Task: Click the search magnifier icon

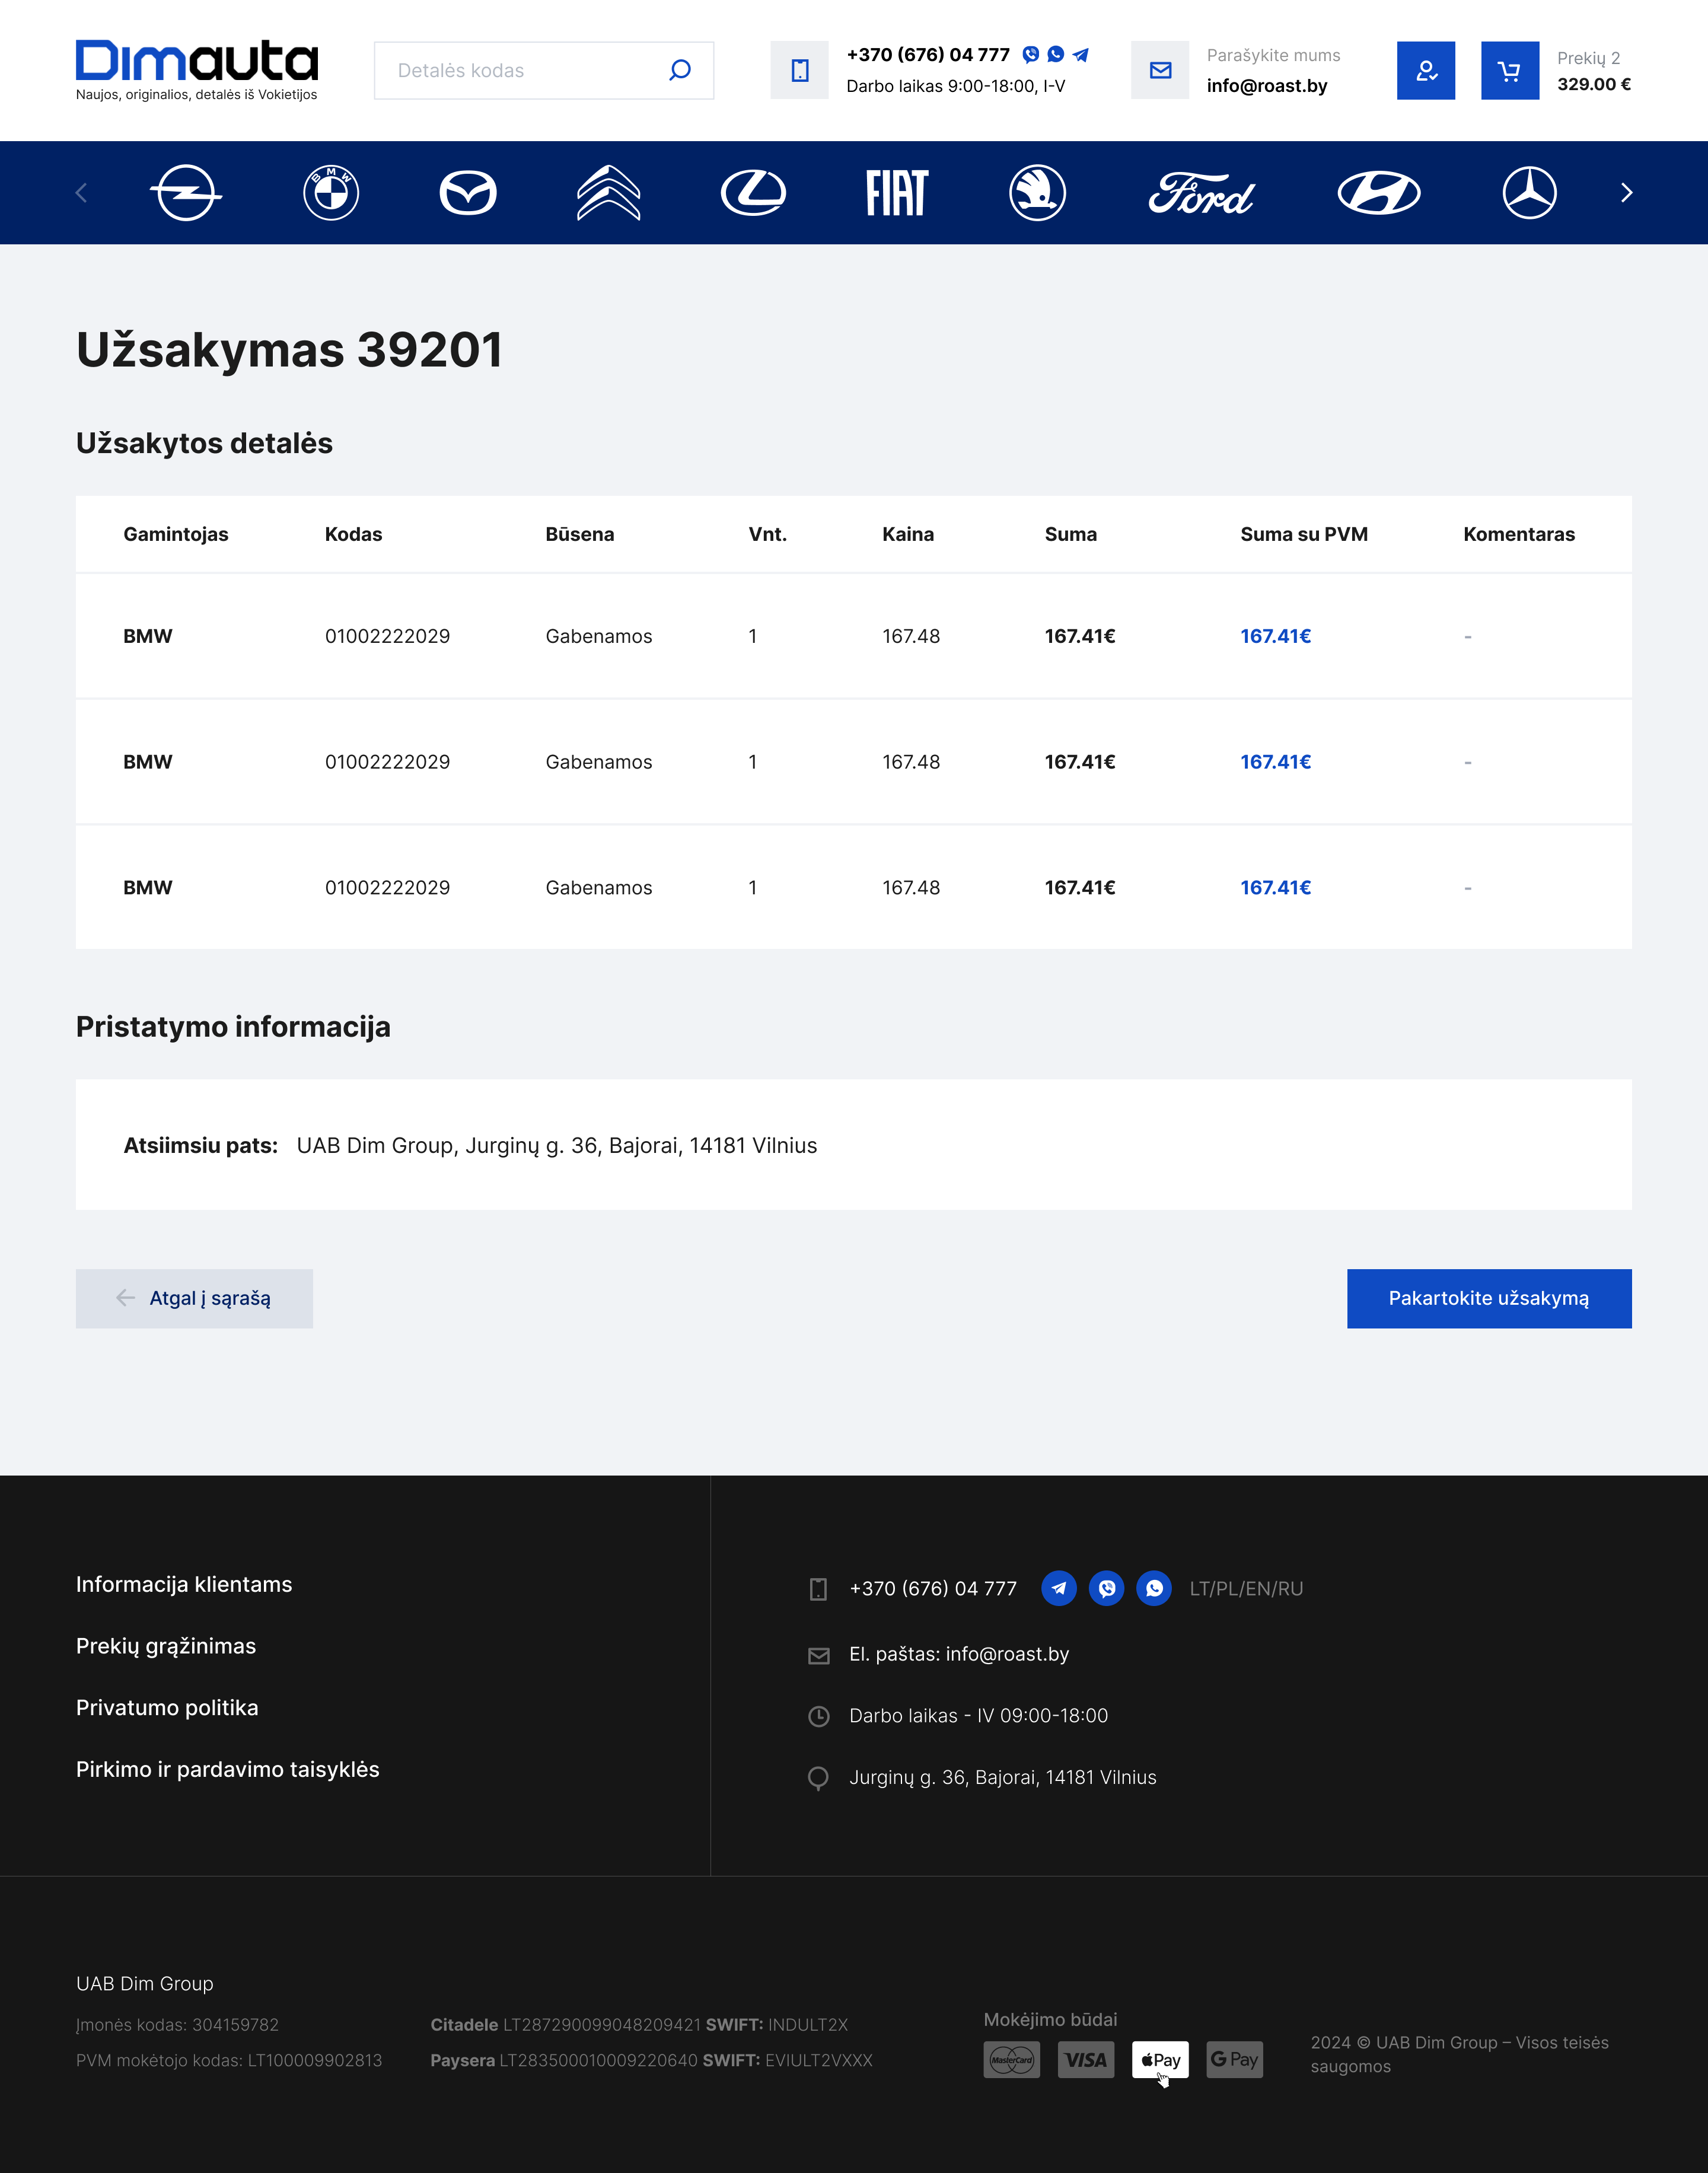Action: coord(680,71)
